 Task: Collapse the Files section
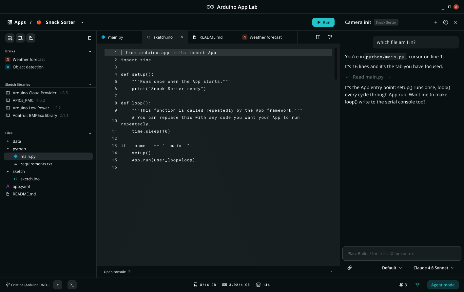[90, 133]
